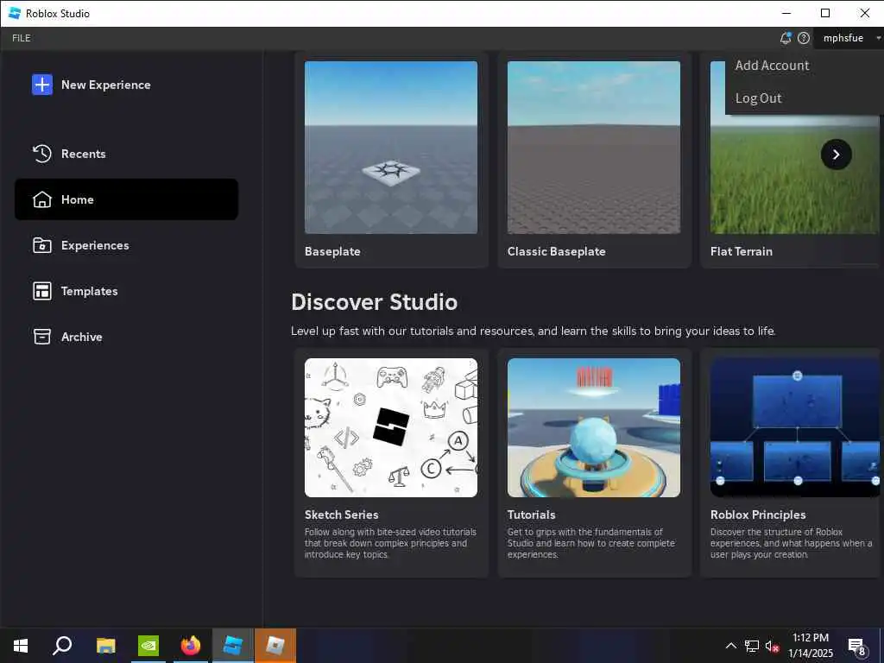This screenshot has height=663, width=884.
Task: Click the Classic Baseplate label text
Action: (x=557, y=251)
